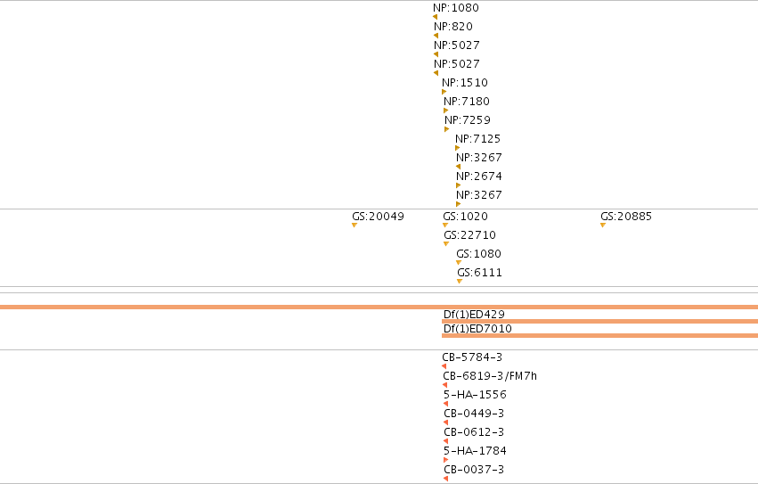Open the NP:1080 feature label
This screenshot has width=758, height=484.
pos(456,8)
